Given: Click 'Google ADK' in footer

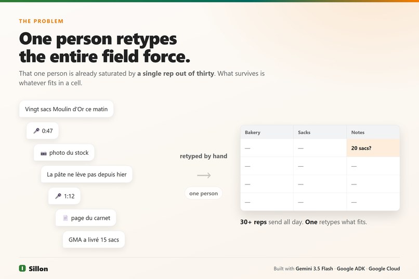Looking at the screenshot, I should pos(350,269).
